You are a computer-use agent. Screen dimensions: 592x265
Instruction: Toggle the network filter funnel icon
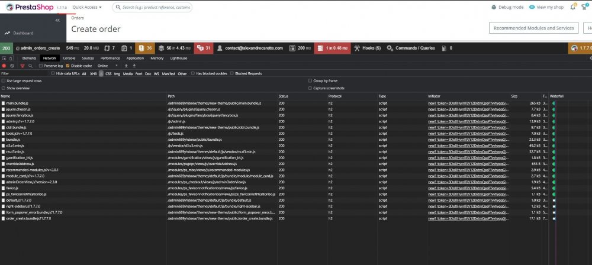click(22, 66)
